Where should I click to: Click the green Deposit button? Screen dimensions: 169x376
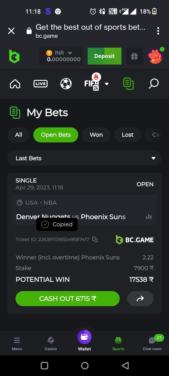(x=105, y=56)
